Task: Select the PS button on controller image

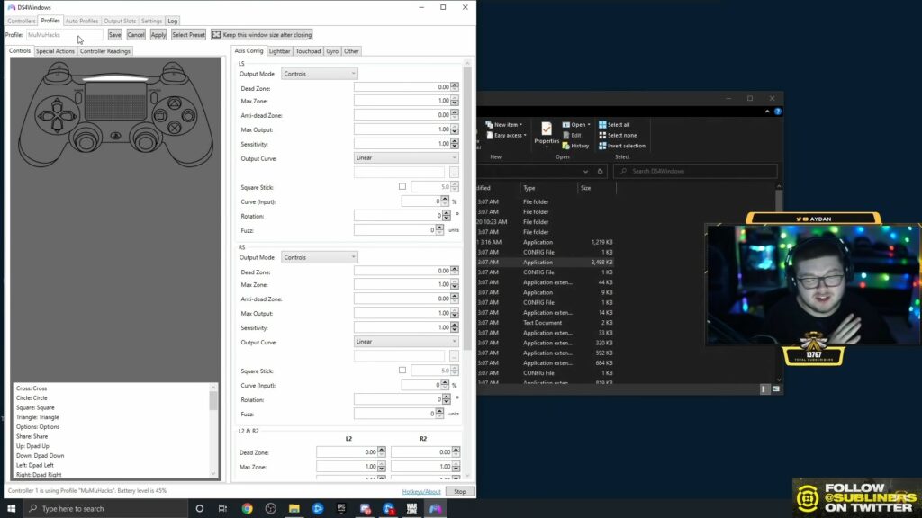Action: 116,136
